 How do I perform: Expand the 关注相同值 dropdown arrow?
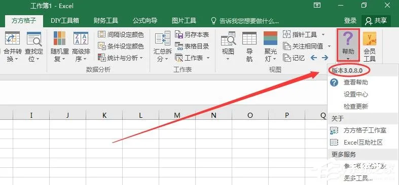(x=329, y=46)
